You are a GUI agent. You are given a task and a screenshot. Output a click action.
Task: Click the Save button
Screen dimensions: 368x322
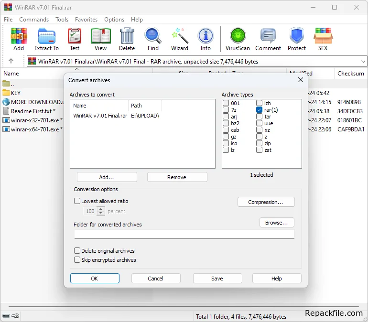(x=217, y=279)
